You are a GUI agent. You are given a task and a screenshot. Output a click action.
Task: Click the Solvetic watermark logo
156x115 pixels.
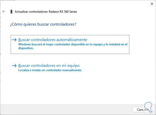pyautogui.click(x=148, y=107)
